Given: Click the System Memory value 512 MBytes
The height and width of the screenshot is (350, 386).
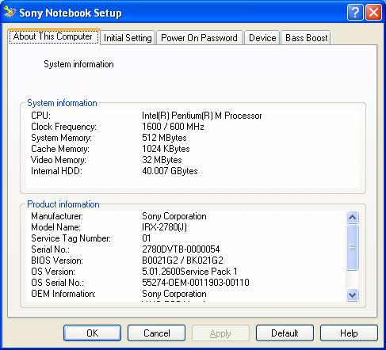Looking at the screenshot, I should [164, 138].
